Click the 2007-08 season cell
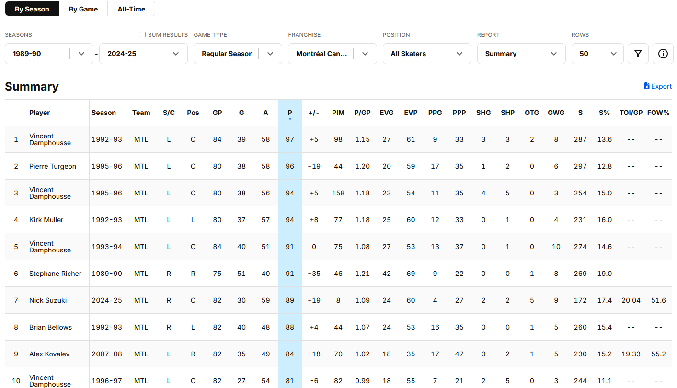The height and width of the screenshot is (388, 677). 107,354
